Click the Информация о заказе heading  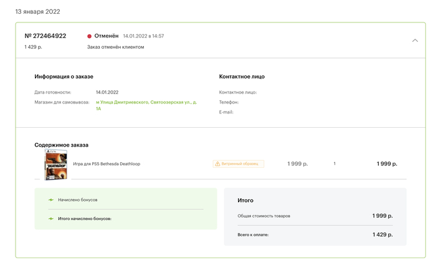click(x=64, y=77)
